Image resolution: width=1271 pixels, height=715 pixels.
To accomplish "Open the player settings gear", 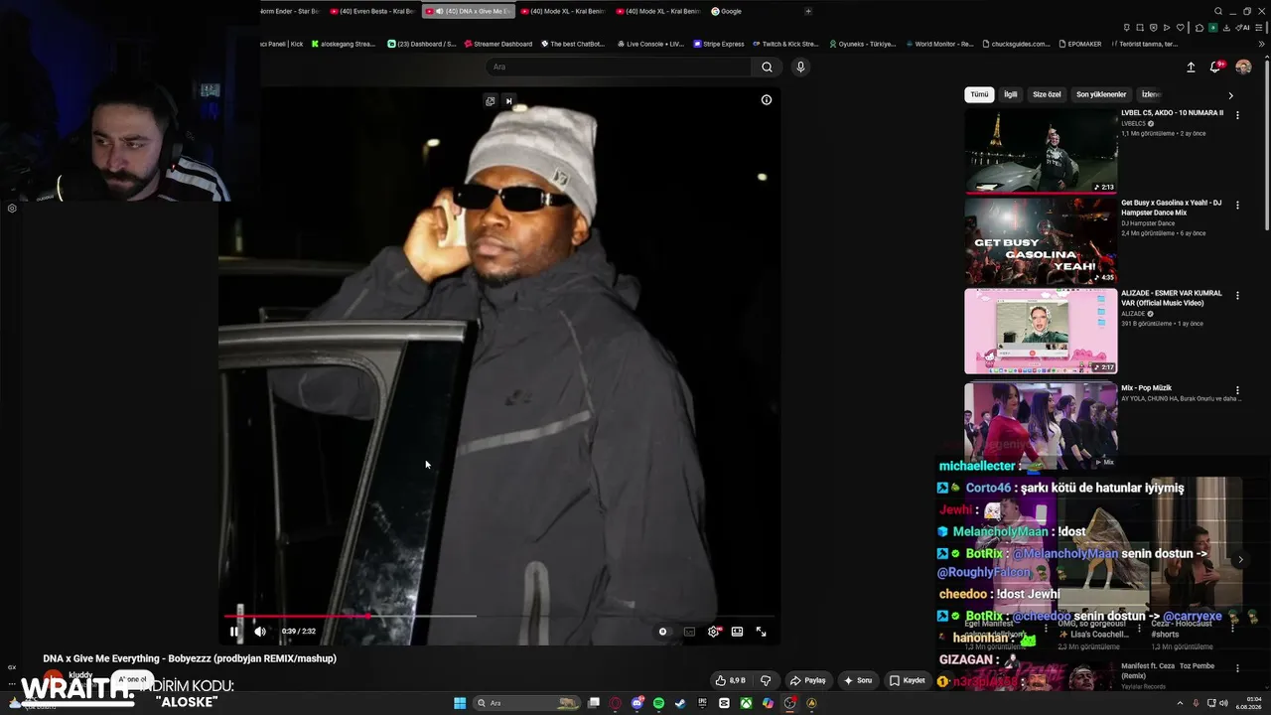I will 713,632.
